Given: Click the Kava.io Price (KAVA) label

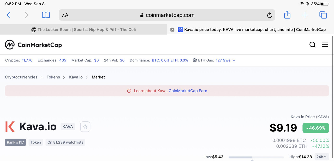Looking at the screenshot, I should pyautogui.click(x=310, y=117).
